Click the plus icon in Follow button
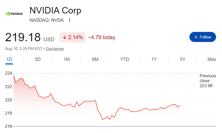 click(x=196, y=37)
